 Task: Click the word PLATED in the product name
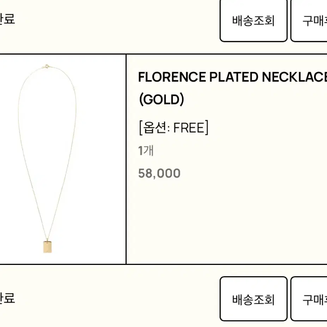(x=234, y=77)
